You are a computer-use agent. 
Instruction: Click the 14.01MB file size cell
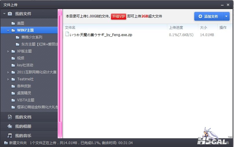click(207, 35)
